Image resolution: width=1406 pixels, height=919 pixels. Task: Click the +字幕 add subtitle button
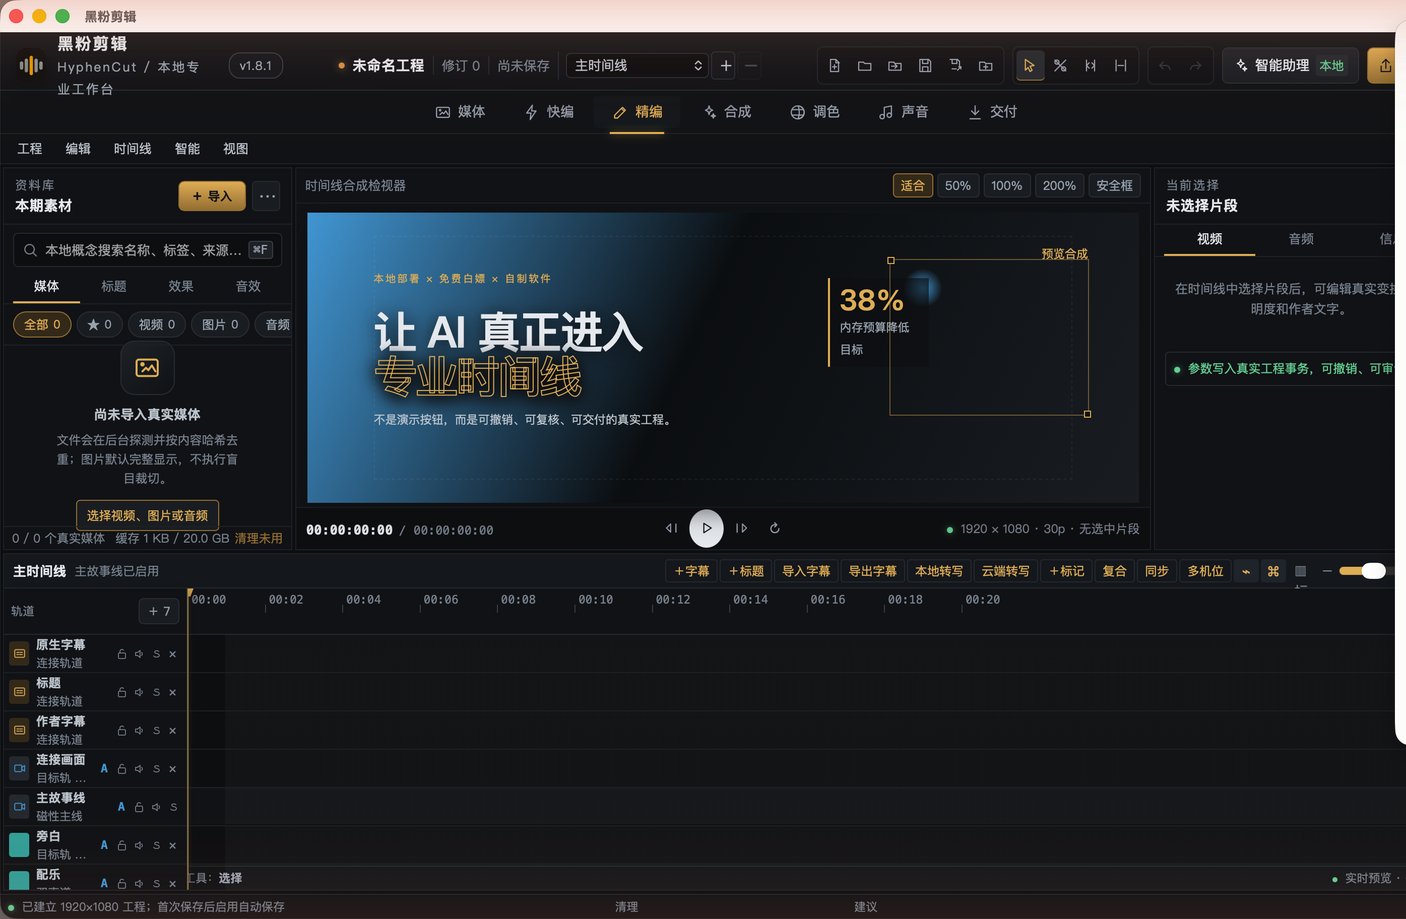pyautogui.click(x=692, y=571)
